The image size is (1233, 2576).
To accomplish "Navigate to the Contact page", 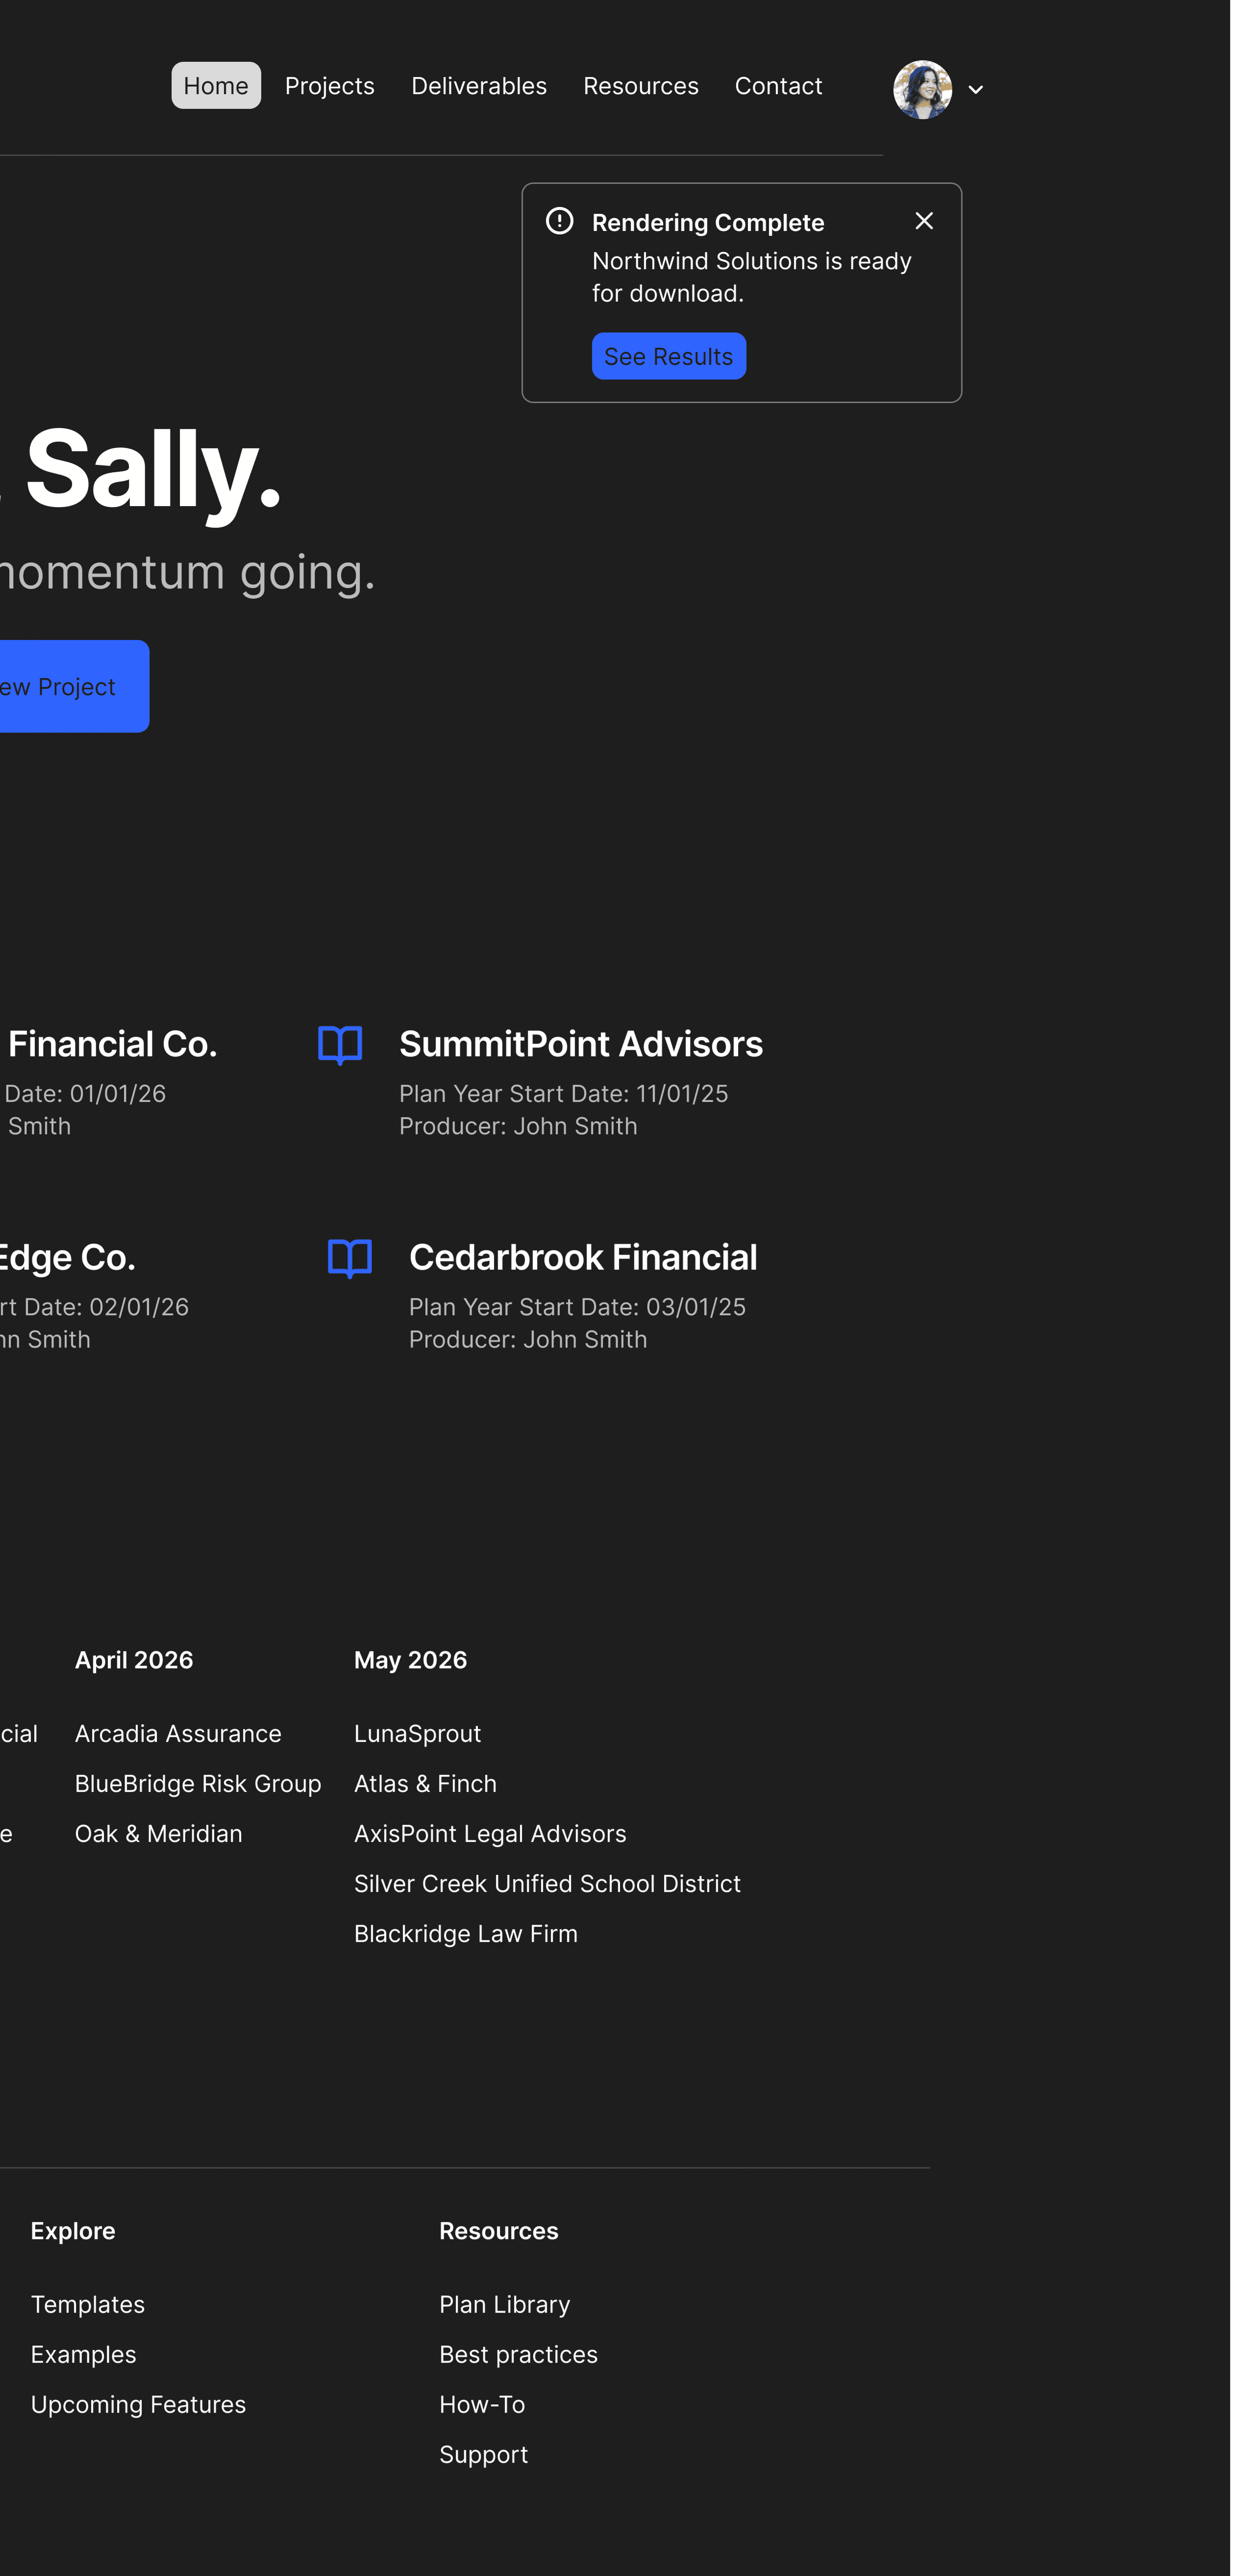I will (778, 86).
